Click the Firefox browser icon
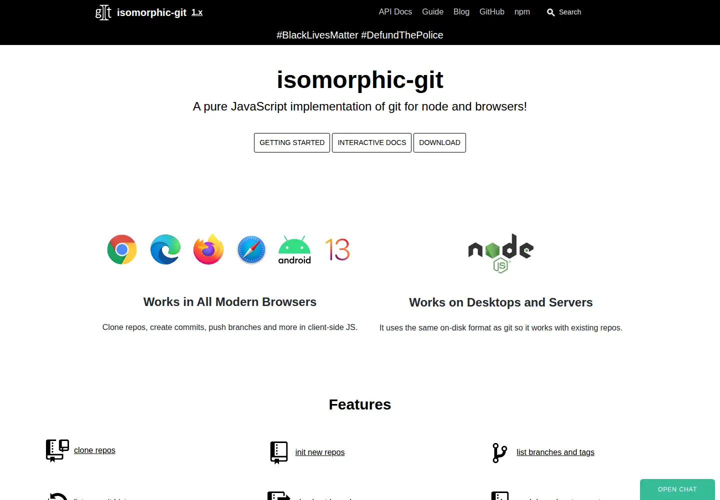Screen dimensions: 720x500 [208, 249]
